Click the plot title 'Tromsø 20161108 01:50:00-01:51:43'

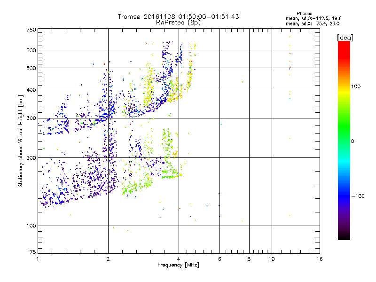(x=178, y=16)
